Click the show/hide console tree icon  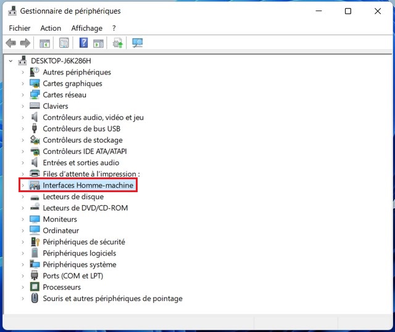(x=44, y=43)
